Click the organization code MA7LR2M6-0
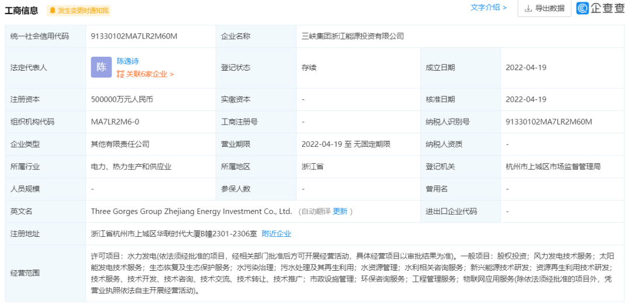Screen dimensions: 631x307 115,122
